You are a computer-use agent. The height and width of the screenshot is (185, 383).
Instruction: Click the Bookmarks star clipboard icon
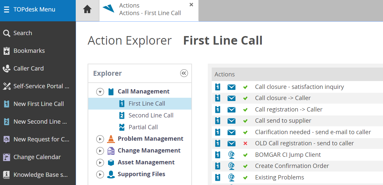(x=7, y=51)
